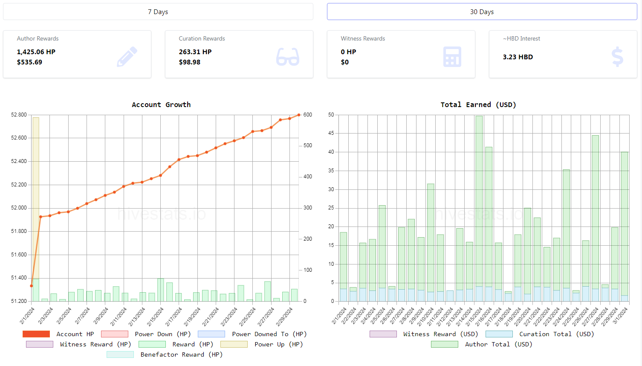Click the Account HP legend label

75,334
